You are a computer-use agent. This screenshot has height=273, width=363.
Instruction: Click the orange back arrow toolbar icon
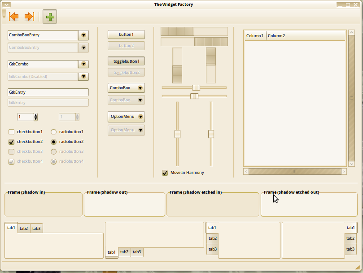point(14,17)
